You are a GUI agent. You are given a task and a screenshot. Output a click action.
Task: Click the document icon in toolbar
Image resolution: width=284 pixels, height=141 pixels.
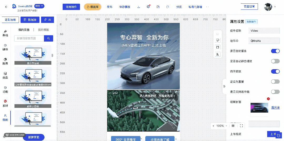[158, 7]
